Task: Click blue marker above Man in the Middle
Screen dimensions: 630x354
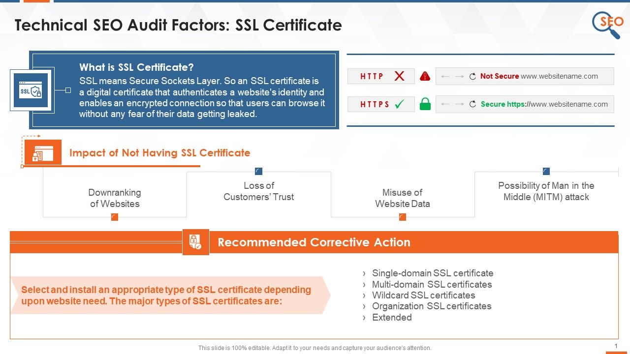Action: [x=546, y=171]
